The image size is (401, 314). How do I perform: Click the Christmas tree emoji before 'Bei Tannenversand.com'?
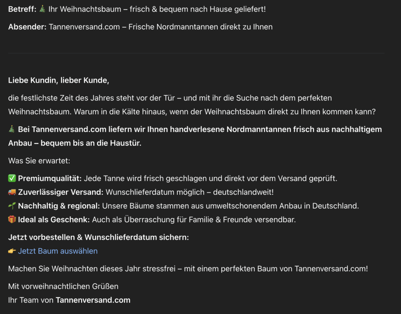pos(12,129)
